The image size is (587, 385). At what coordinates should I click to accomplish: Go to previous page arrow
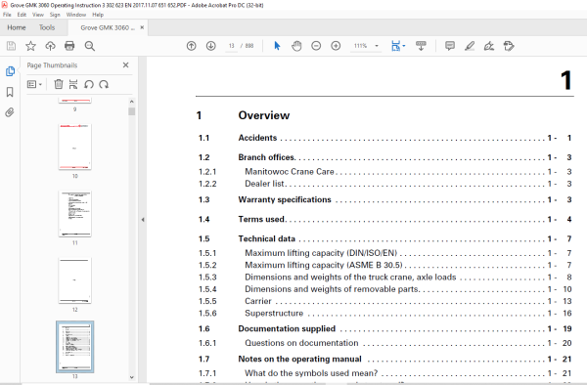tap(192, 46)
